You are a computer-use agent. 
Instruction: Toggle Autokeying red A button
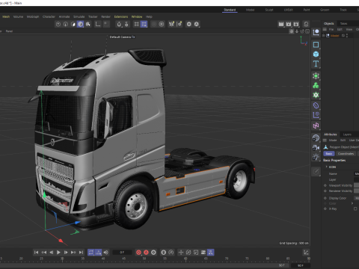click(x=146, y=253)
